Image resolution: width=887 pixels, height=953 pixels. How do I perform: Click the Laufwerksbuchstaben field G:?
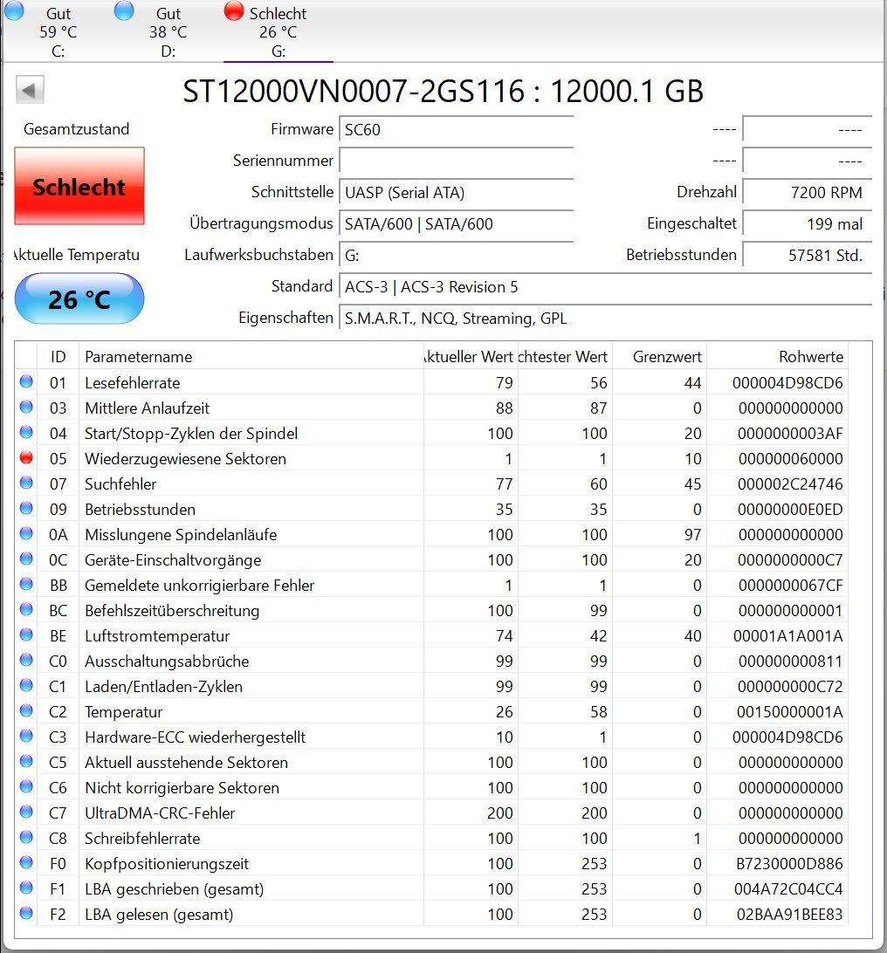pyautogui.click(x=456, y=255)
